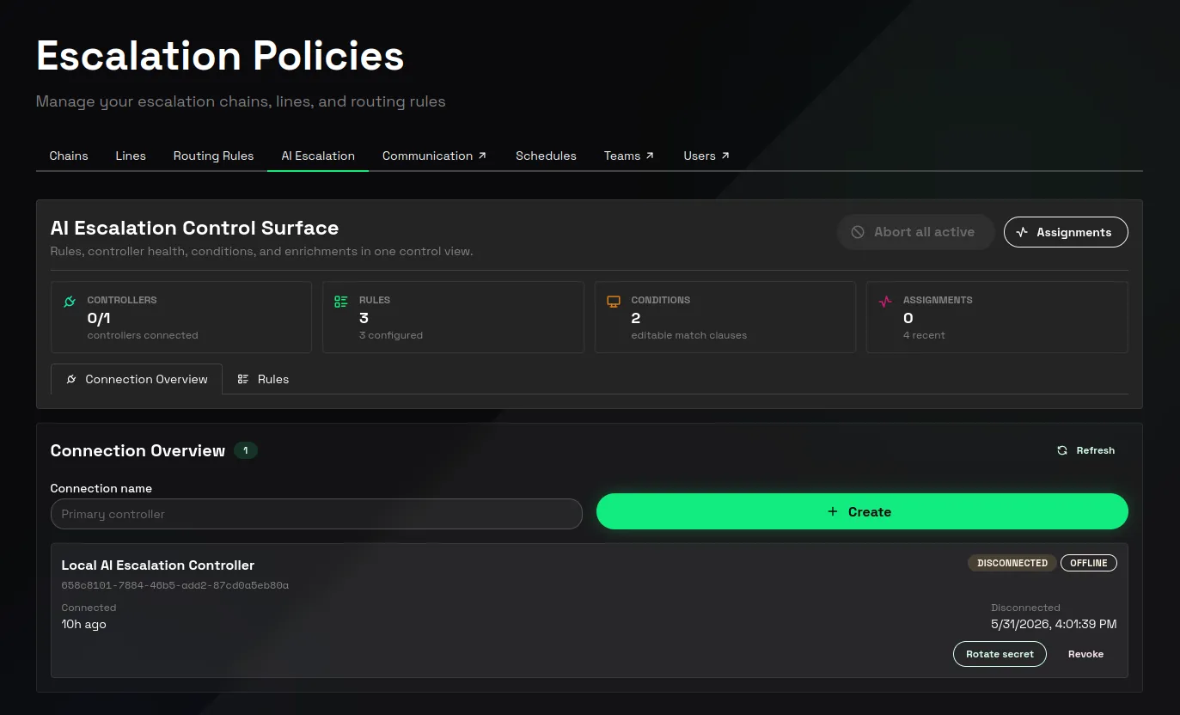The height and width of the screenshot is (715, 1180).
Task: Click the external-link arrow beside Communication
Action: [482, 156]
